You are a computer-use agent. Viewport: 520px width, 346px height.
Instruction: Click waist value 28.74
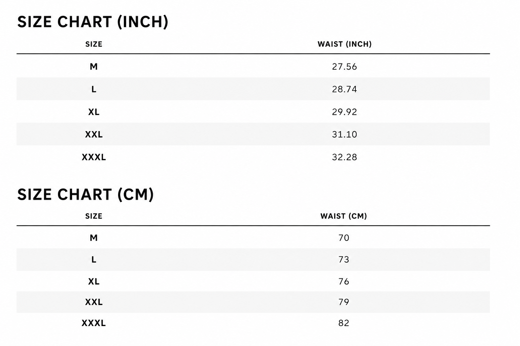pyautogui.click(x=344, y=89)
